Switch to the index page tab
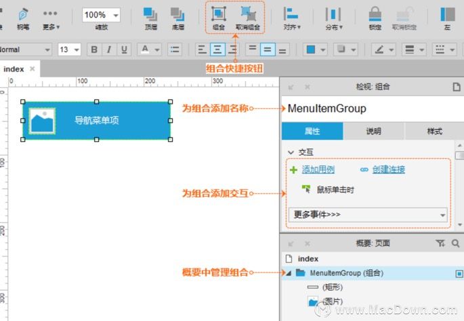This screenshot has width=464, height=321. [14, 69]
